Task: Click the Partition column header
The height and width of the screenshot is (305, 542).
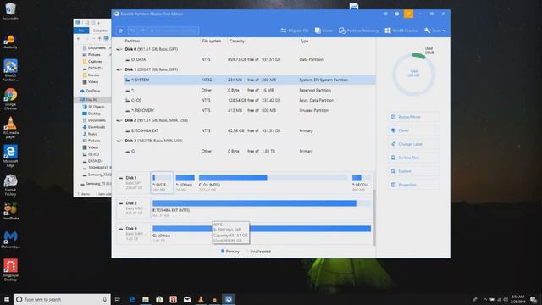Action: pyautogui.click(x=132, y=41)
